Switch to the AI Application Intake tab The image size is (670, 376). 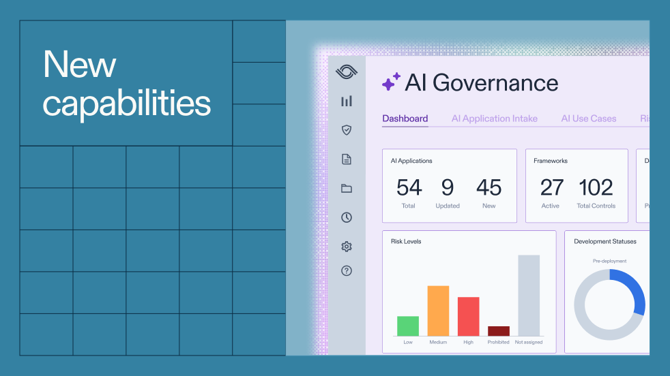495,119
